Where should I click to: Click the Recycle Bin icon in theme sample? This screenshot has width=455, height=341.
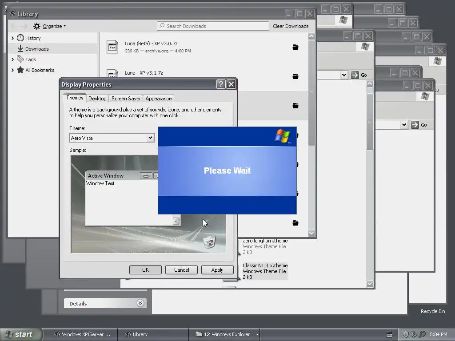(209, 242)
